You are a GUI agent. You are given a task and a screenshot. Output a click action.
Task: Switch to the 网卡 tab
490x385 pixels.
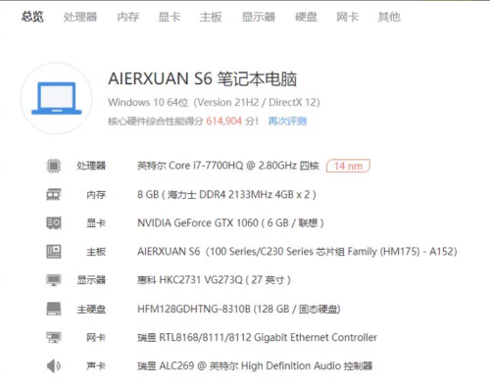point(348,17)
